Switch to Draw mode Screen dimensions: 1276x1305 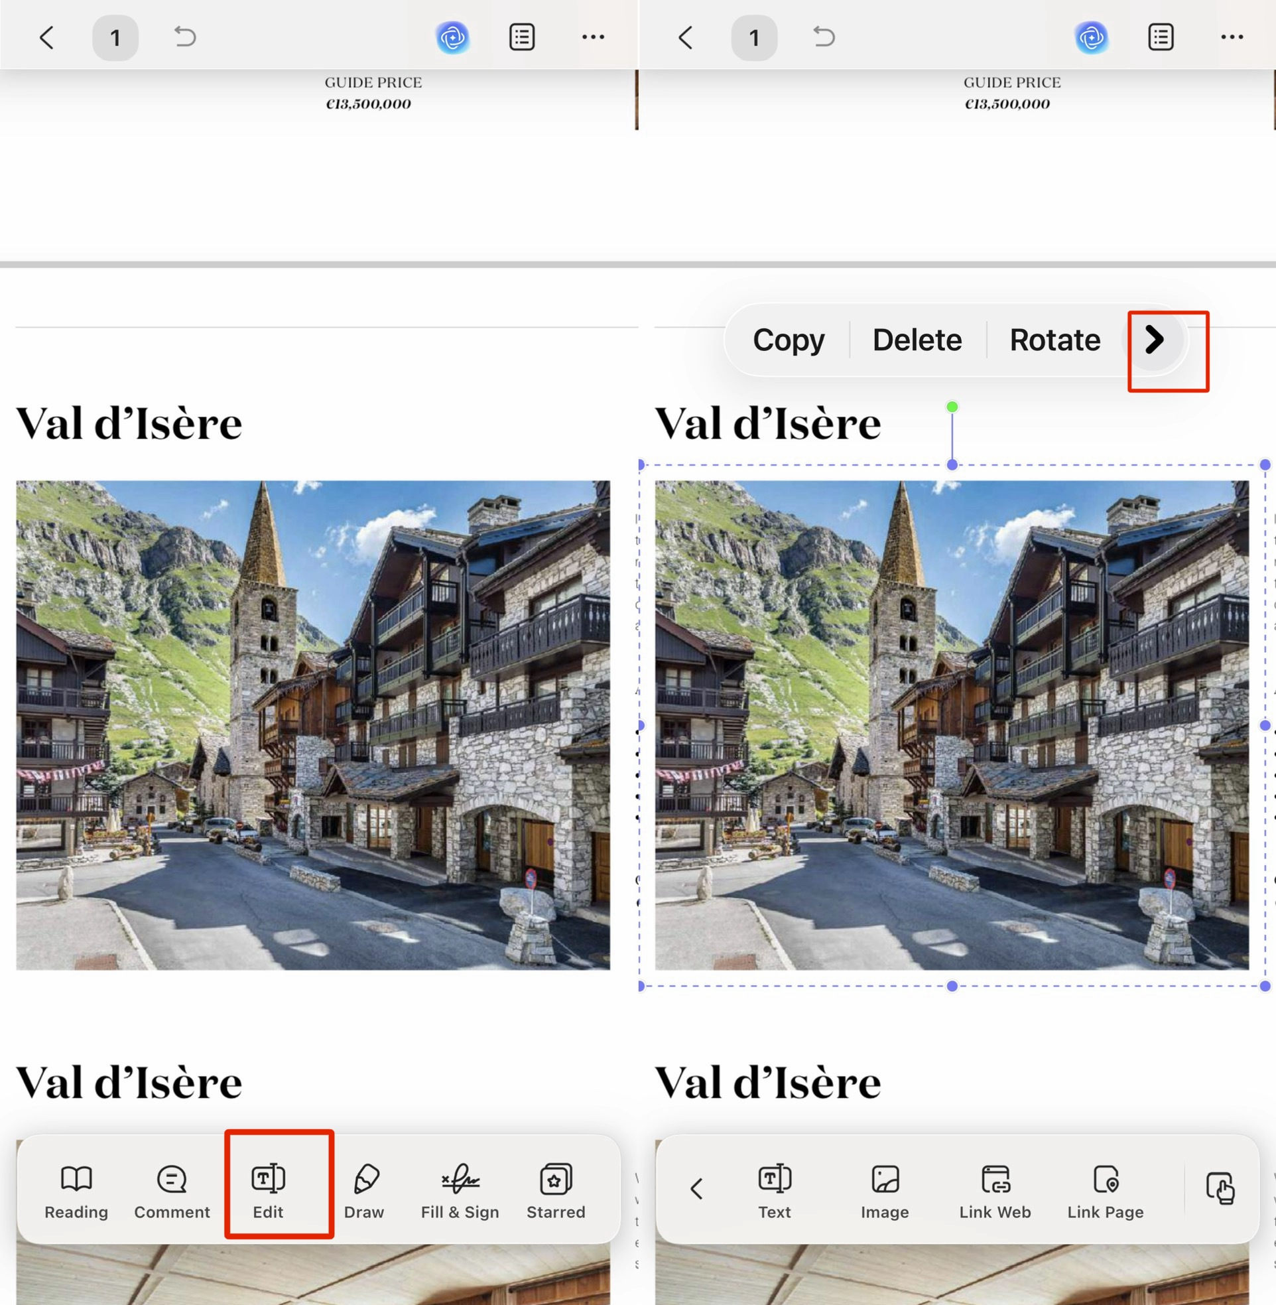point(364,1192)
